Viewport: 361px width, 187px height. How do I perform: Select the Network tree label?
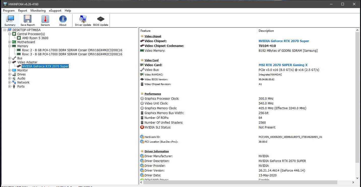point(23,83)
